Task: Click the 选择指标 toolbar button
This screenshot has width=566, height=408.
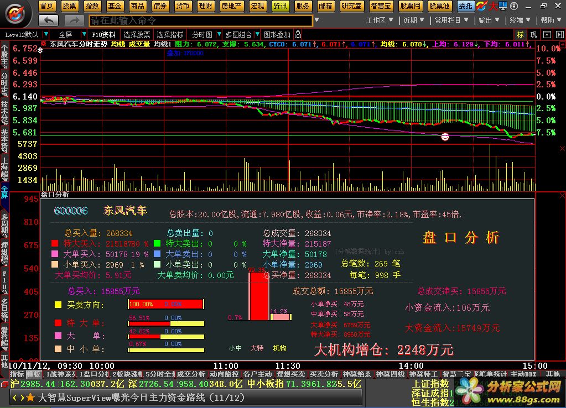Action: click(x=170, y=35)
